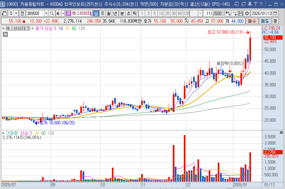Click the candle count field 111

(x=208, y=13)
